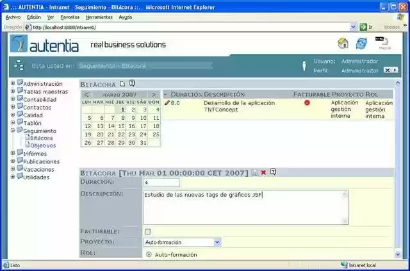The image size is (410, 271).
Task: Select day 31 in the calendar
Action: pos(143,143)
